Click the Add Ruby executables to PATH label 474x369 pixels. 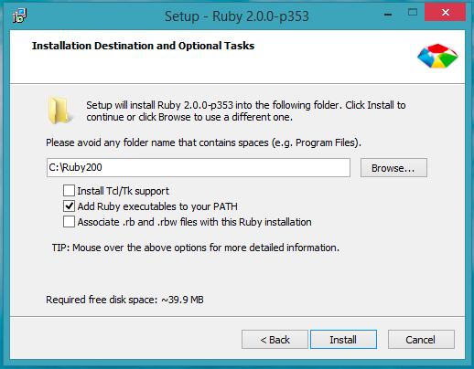tap(157, 206)
